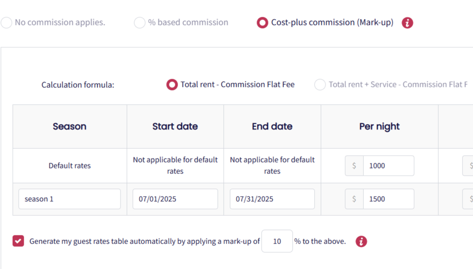This screenshot has height=269, width=473.
Task: Click the Start date column header
Action: [x=175, y=127]
